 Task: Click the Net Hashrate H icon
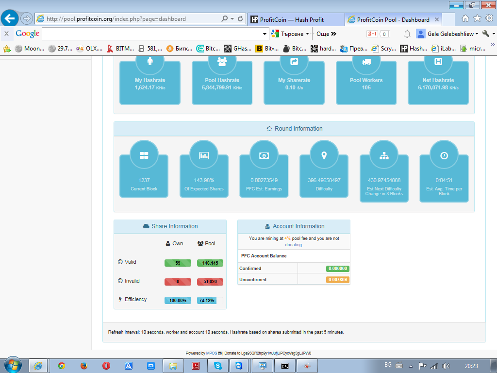coord(438,61)
